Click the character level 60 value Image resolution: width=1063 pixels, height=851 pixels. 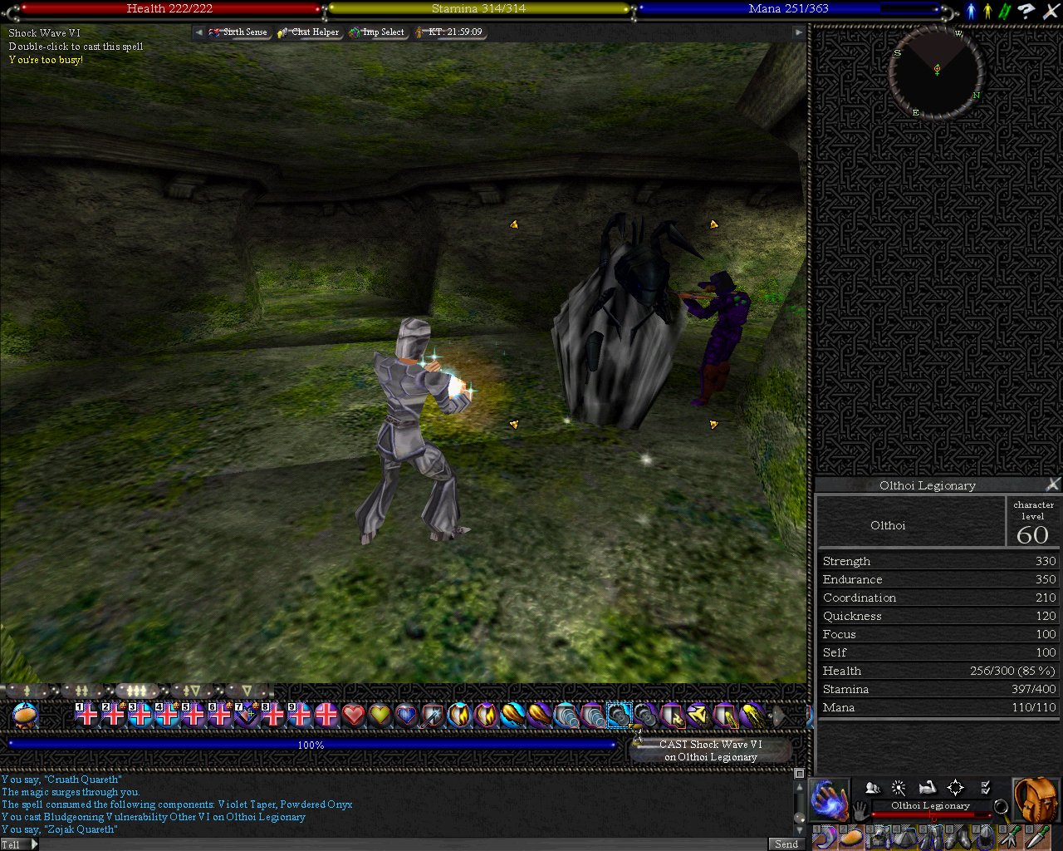(1033, 534)
